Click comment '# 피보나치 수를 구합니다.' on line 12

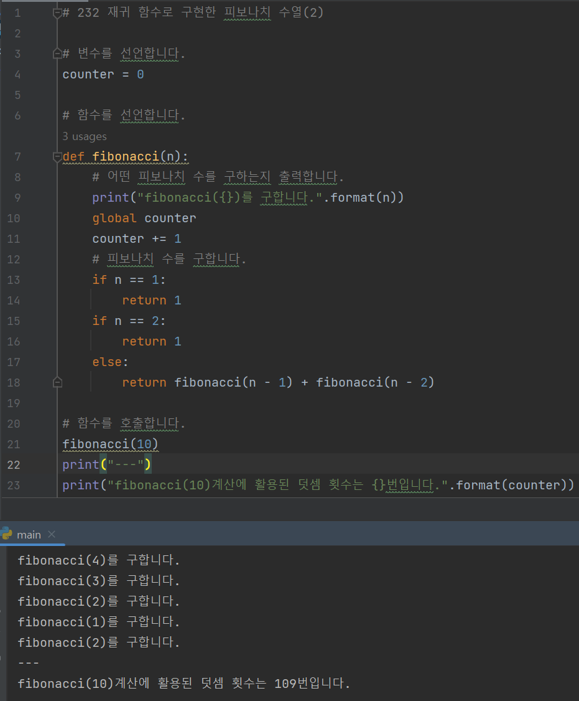[169, 260]
